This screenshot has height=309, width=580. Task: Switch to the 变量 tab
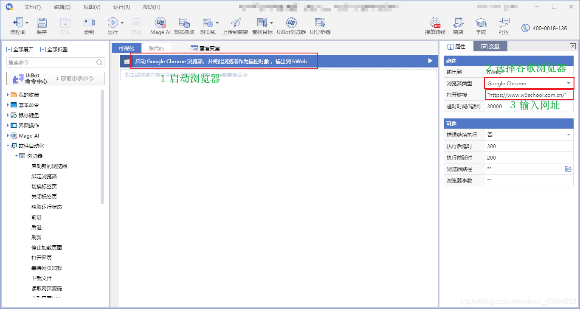490,47
